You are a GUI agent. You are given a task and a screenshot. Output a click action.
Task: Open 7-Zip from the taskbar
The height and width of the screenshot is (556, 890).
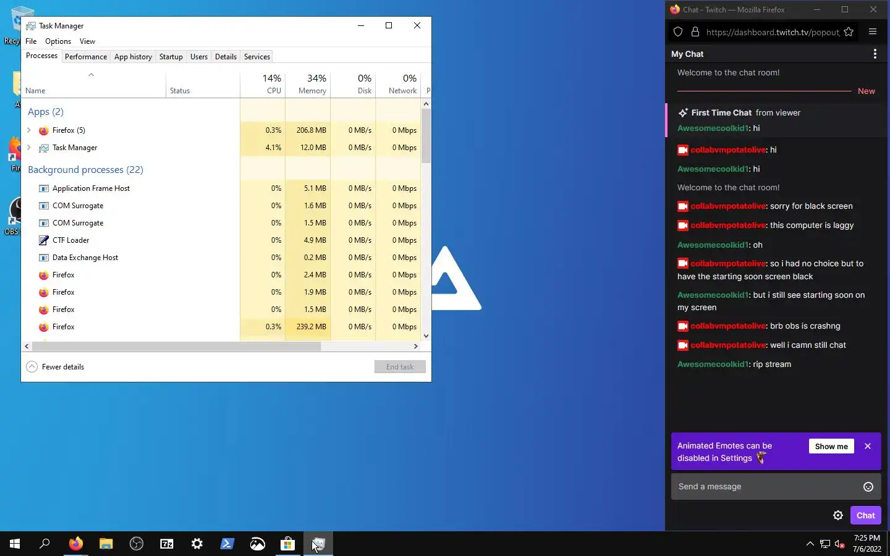[x=167, y=544]
